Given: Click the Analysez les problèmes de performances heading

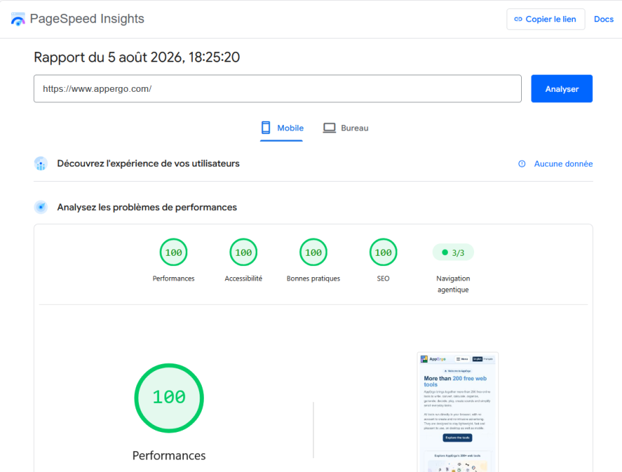Looking at the screenshot, I should pos(147,207).
